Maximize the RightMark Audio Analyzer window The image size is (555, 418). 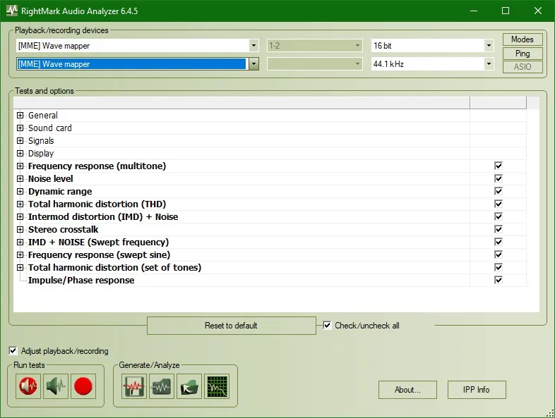506,11
